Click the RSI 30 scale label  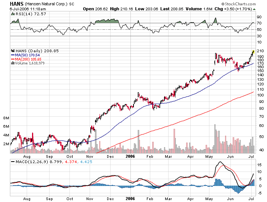259,36
